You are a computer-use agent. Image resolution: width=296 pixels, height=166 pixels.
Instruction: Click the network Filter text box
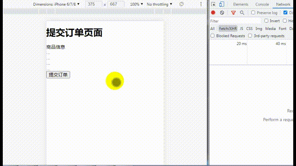[236, 21]
